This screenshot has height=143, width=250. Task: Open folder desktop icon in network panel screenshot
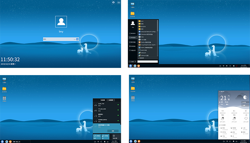tap(4, 89)
